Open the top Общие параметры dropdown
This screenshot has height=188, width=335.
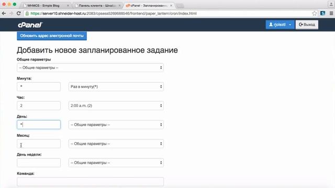point(90,67)
